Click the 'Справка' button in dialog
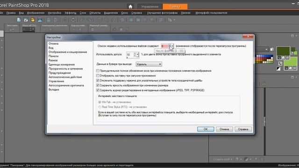 [243, 129]
